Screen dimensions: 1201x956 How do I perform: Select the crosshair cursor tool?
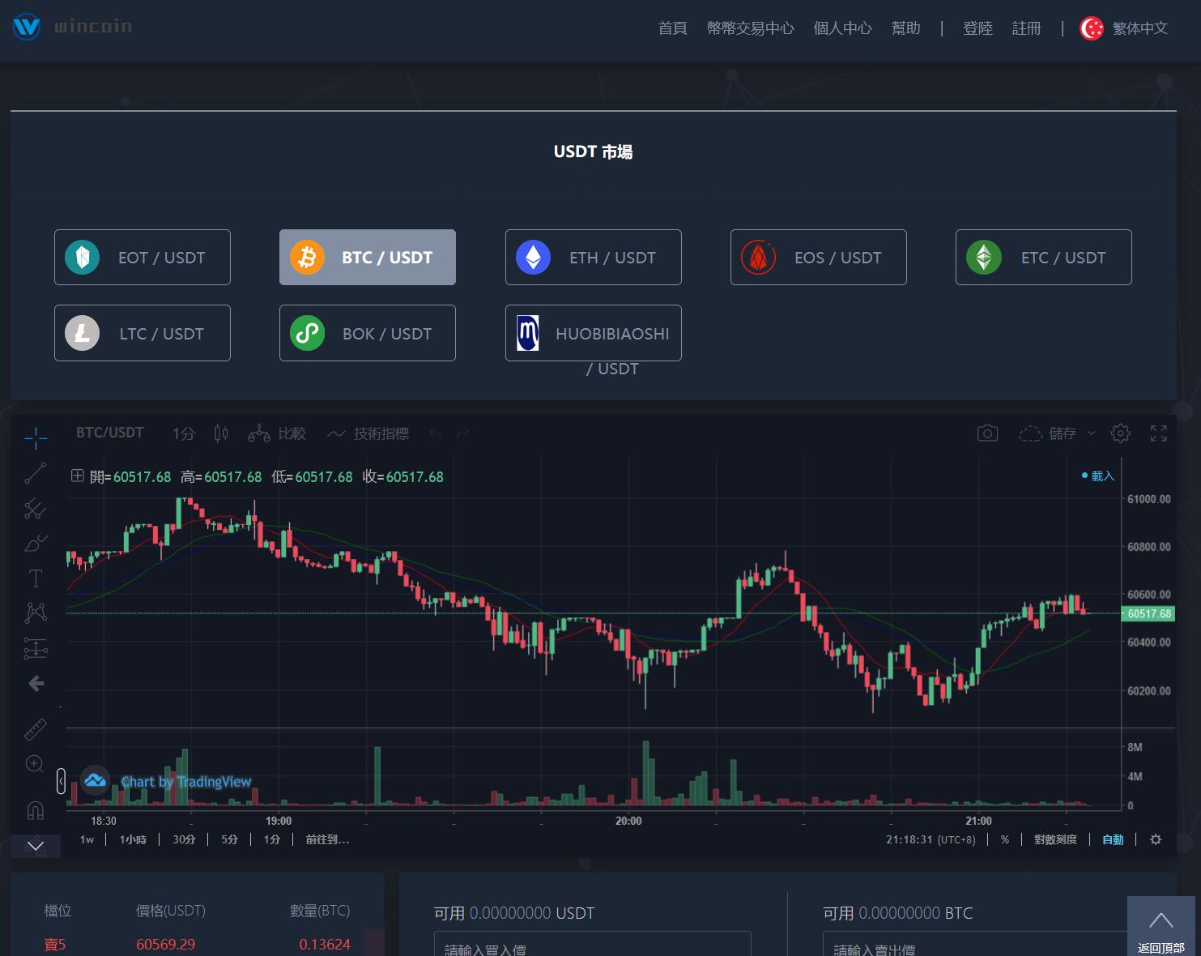click(x=36, y=438)
